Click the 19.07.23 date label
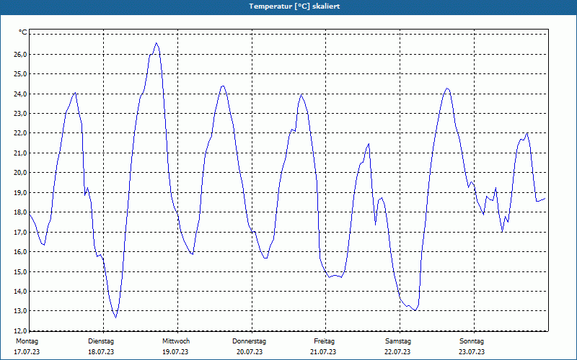Viewport: 577px width, 360px height. 175,352
